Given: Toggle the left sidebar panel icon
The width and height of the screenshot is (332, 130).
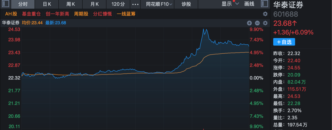Looking at the screenshot, I should pos(6,4).
